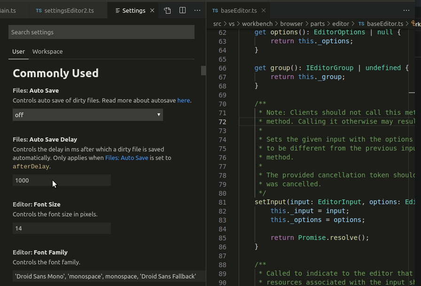
Task: Click the Open Settings (JSON) icon
Action: point(168,10)
